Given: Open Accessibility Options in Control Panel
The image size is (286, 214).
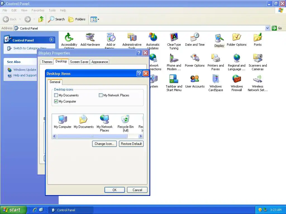Looking at the screenshot, I should 69,41.
